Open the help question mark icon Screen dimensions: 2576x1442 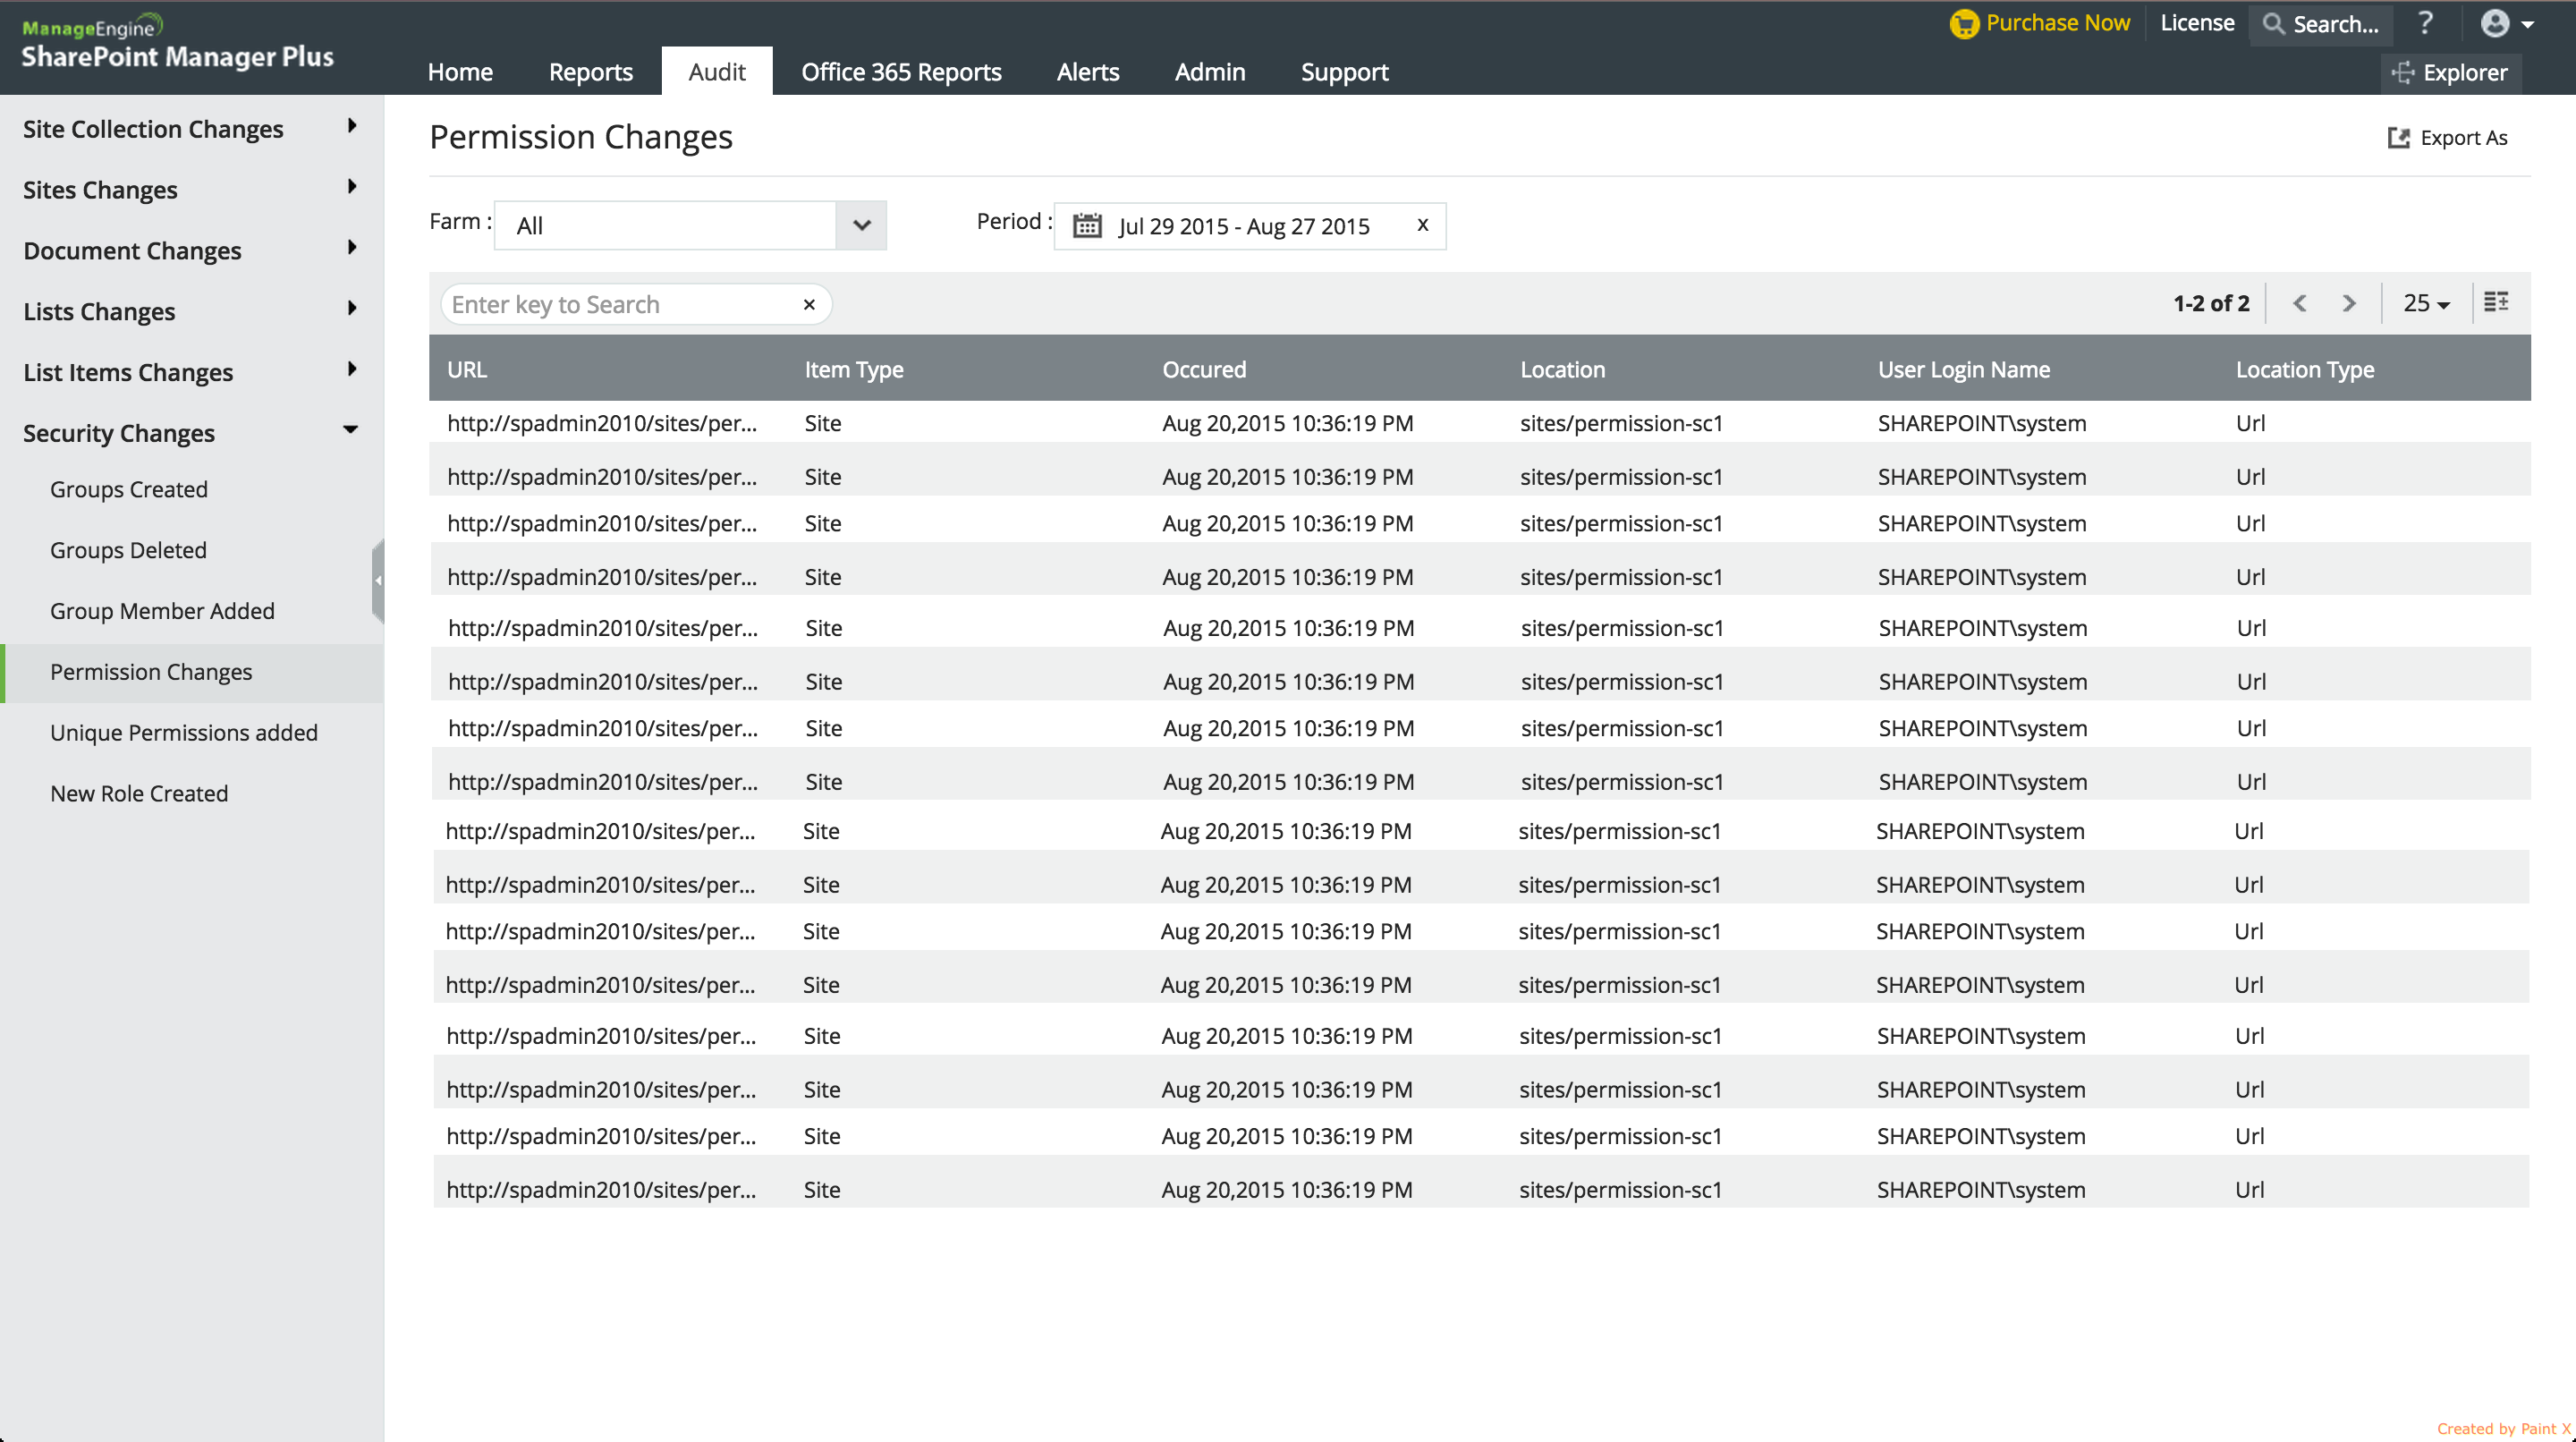coord(2424,23)
